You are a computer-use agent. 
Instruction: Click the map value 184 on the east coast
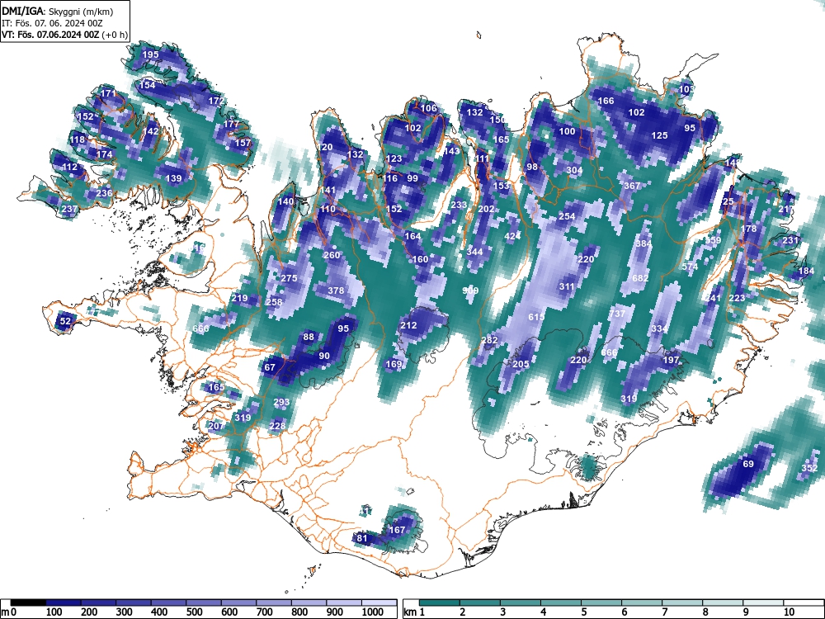coord(806,271)
